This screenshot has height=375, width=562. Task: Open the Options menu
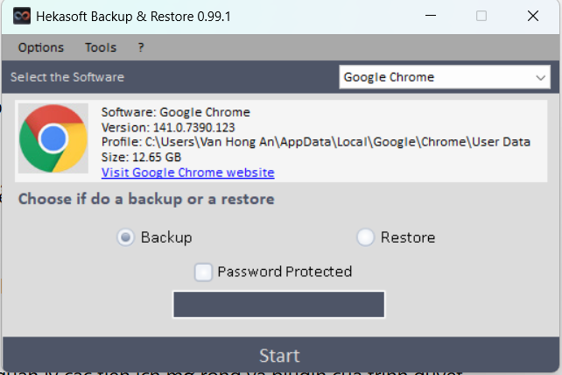(x=40, y=47)
